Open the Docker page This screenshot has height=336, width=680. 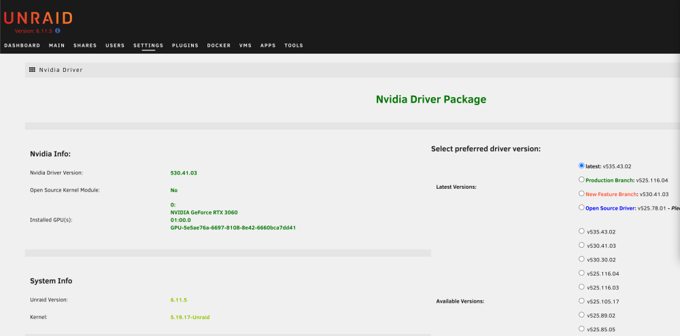(219, 45)
